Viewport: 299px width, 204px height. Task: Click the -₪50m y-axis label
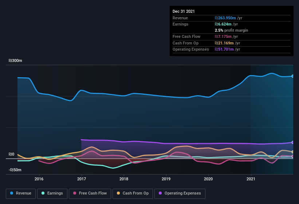pos(15,170)
